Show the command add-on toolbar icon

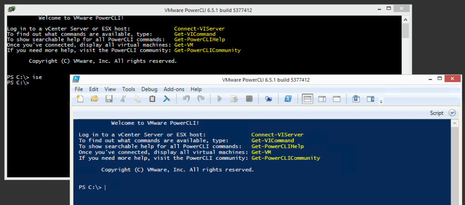(x=371, y=99)
